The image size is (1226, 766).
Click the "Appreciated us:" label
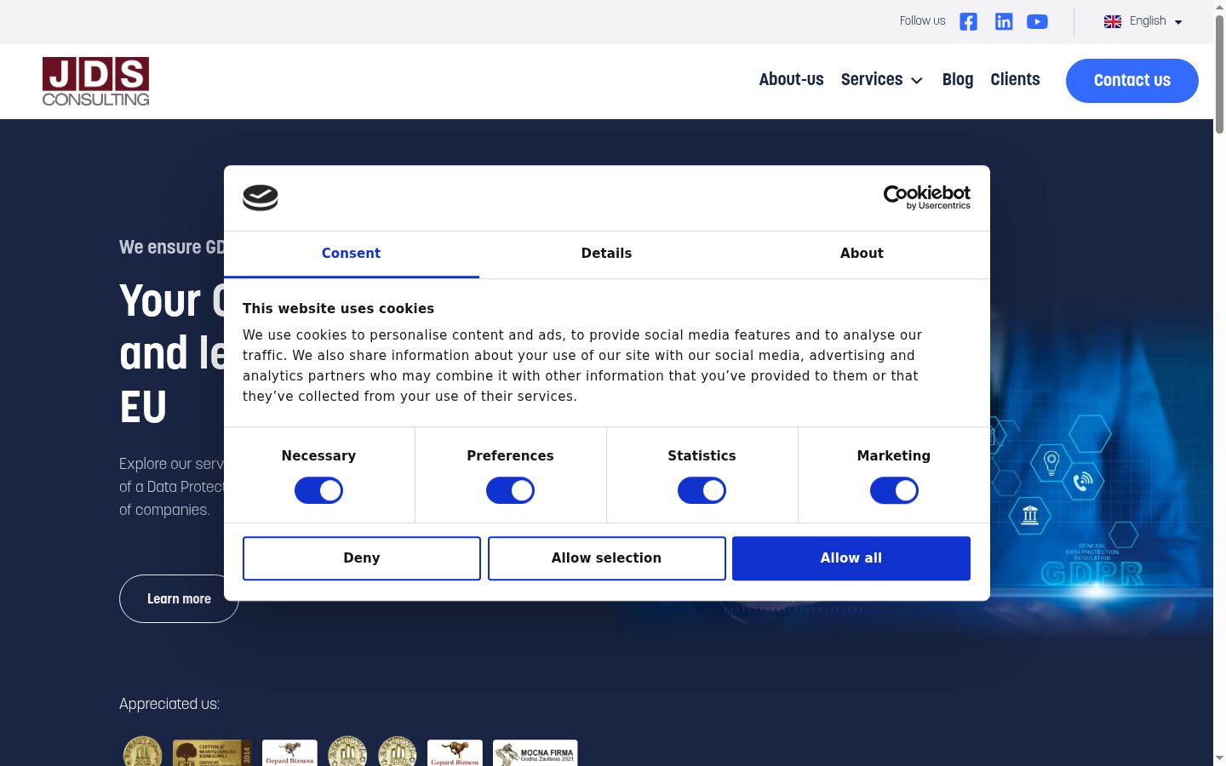point(169,704)
